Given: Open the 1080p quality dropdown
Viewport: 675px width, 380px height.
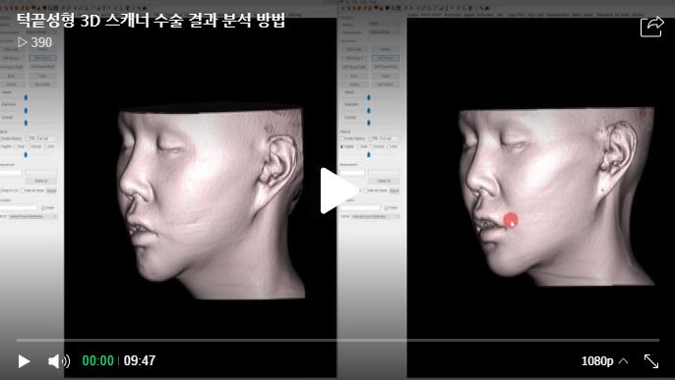Looking at the screenshot, I should (x=604, y=361).
